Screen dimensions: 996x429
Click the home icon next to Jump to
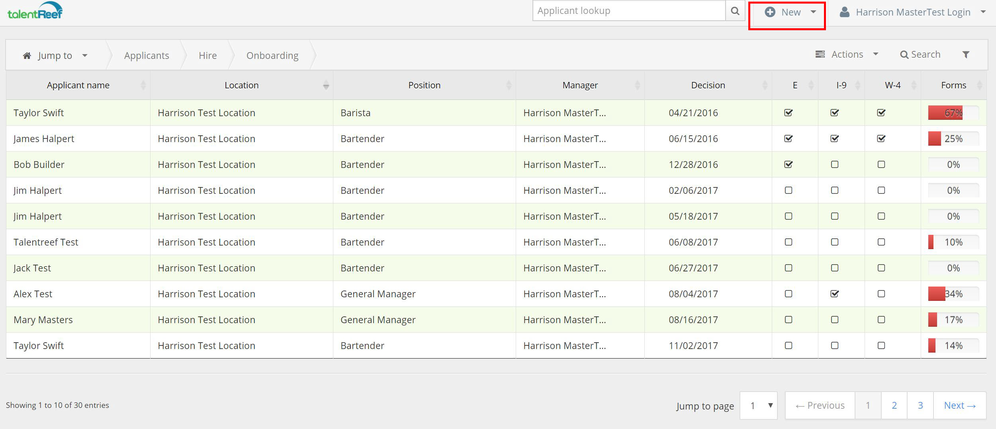(x=27, y=55)
